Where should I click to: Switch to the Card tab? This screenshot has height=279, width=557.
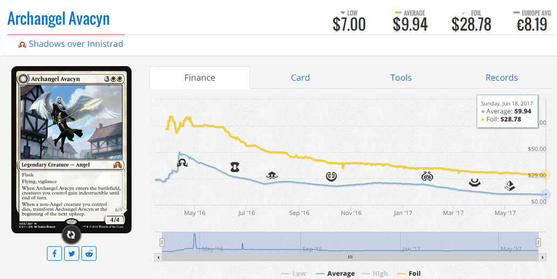pos(300,77)
